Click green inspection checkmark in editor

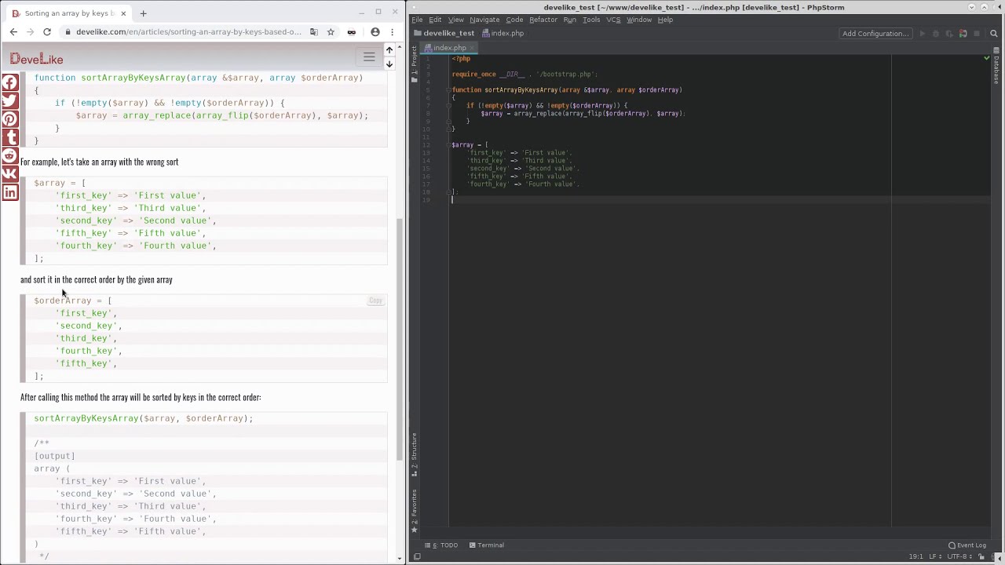coord(987,58)
